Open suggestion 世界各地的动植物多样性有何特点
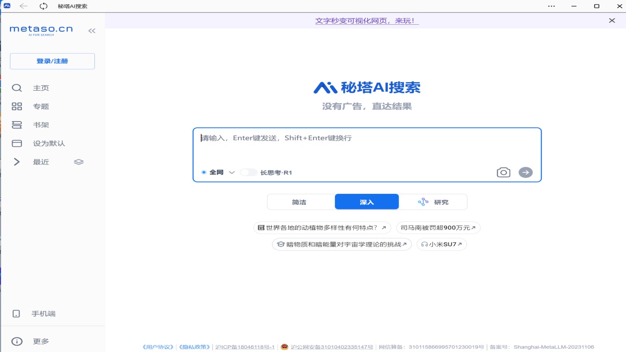Screen dimensions: 626x352 322,228
